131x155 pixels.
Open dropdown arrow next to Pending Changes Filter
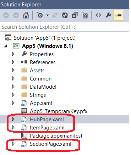48,15
